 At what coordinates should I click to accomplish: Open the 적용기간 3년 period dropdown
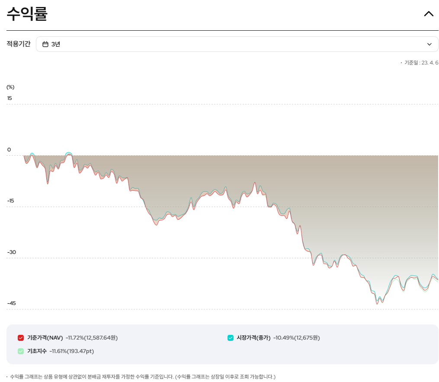[x=237, y=44]
